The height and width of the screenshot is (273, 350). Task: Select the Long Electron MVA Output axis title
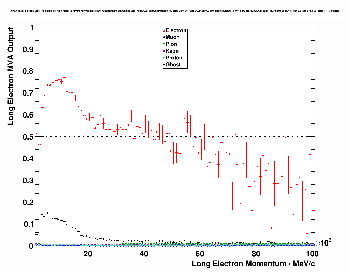pos(10,76)
